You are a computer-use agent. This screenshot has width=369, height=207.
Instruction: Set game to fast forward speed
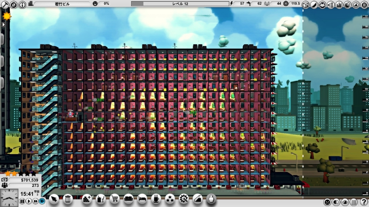tap(35, 201)
